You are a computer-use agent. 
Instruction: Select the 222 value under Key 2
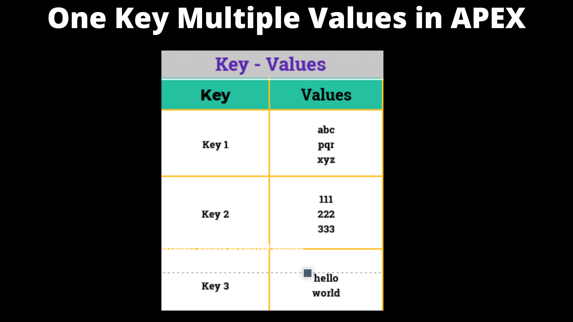pyautogui.click(x=326, y=214)
